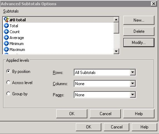Open the Rows dropdown showing All Subtotals
The width and height of the screenshot is (159, 134).
tap(105, 72)
